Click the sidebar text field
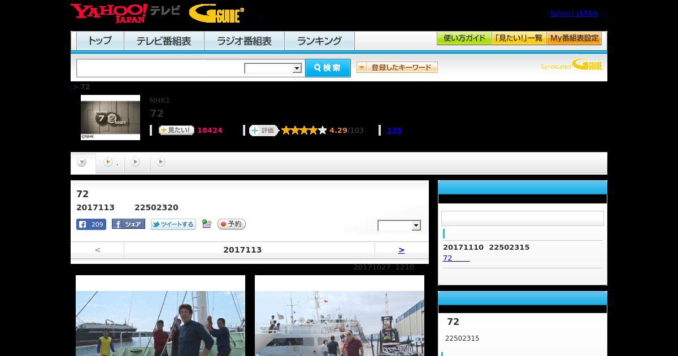 click(523, 219)
